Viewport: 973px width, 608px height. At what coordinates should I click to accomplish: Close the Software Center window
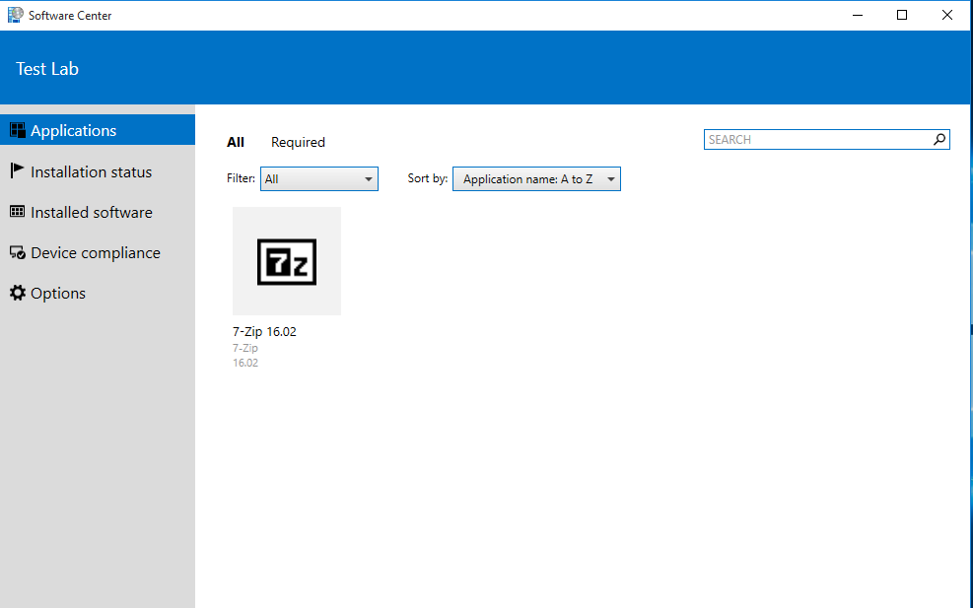(947, 15)
